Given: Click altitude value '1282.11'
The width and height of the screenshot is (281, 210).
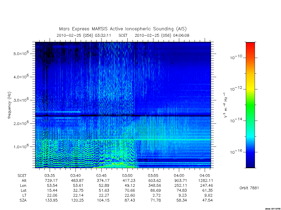Looking at the screenshot, I should (205, 180).
